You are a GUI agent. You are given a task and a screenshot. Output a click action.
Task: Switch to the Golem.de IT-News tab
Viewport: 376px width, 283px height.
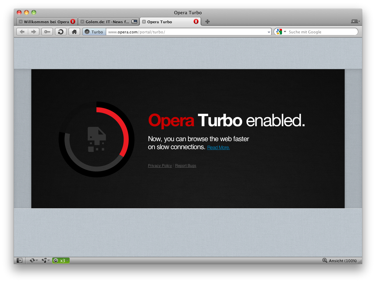109,21
